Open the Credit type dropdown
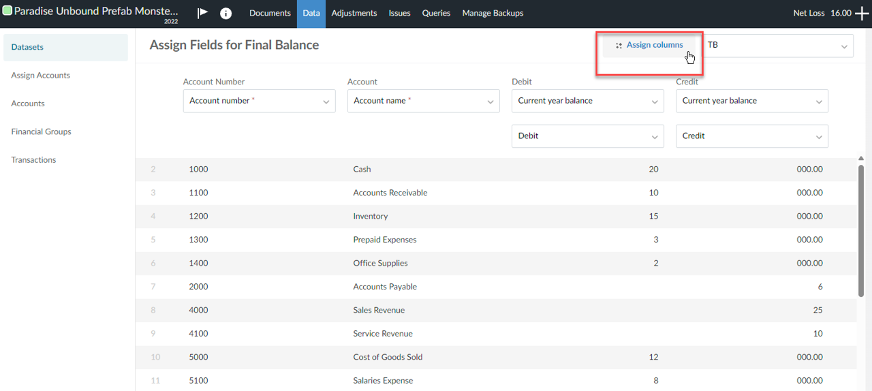Image resolution: width=872 pixels, height=391 pixels. click(x=751, y=136)
